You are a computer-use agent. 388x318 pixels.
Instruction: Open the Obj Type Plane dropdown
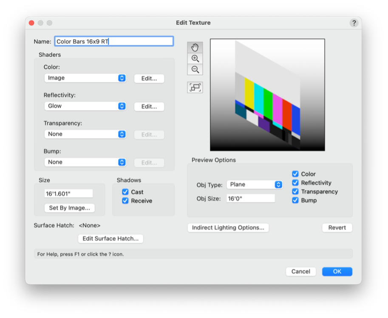(254, 185)
